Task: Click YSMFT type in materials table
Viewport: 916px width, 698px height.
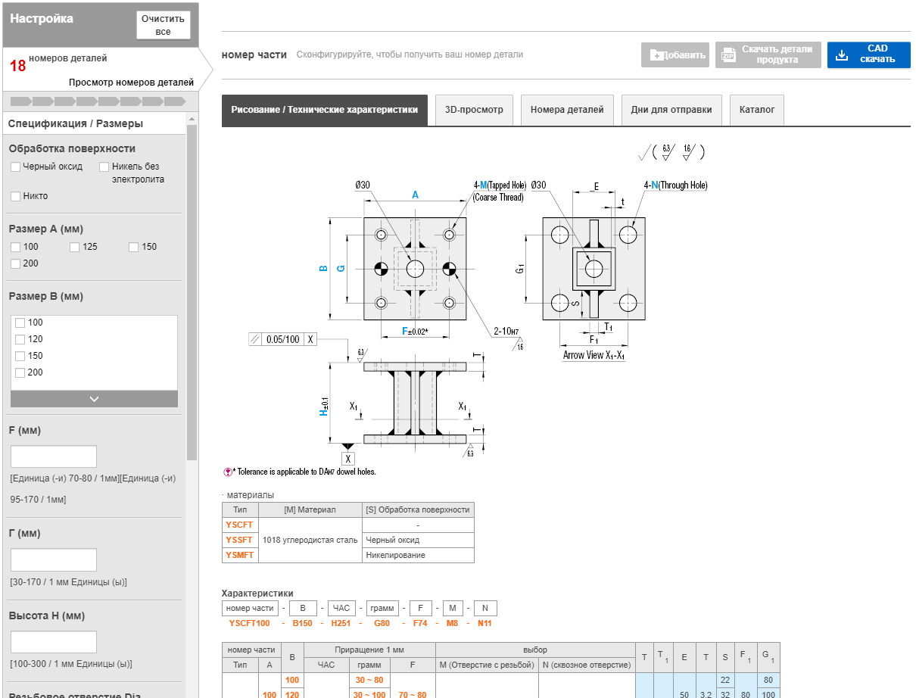Action: 239,555
